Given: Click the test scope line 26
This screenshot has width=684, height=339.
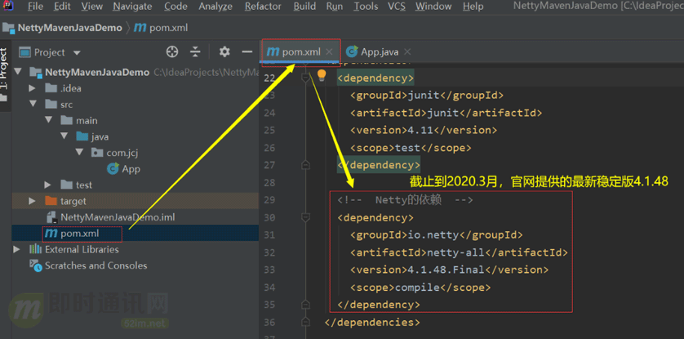Looking at the screenshot, I should click(x=411, y=148).
